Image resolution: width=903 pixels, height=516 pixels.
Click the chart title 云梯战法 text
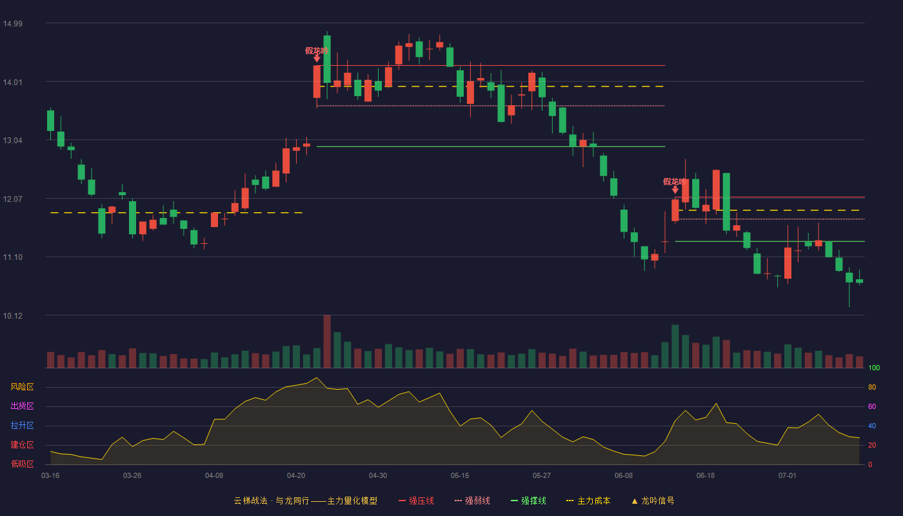pyautogui.click(x=250, y=501)
